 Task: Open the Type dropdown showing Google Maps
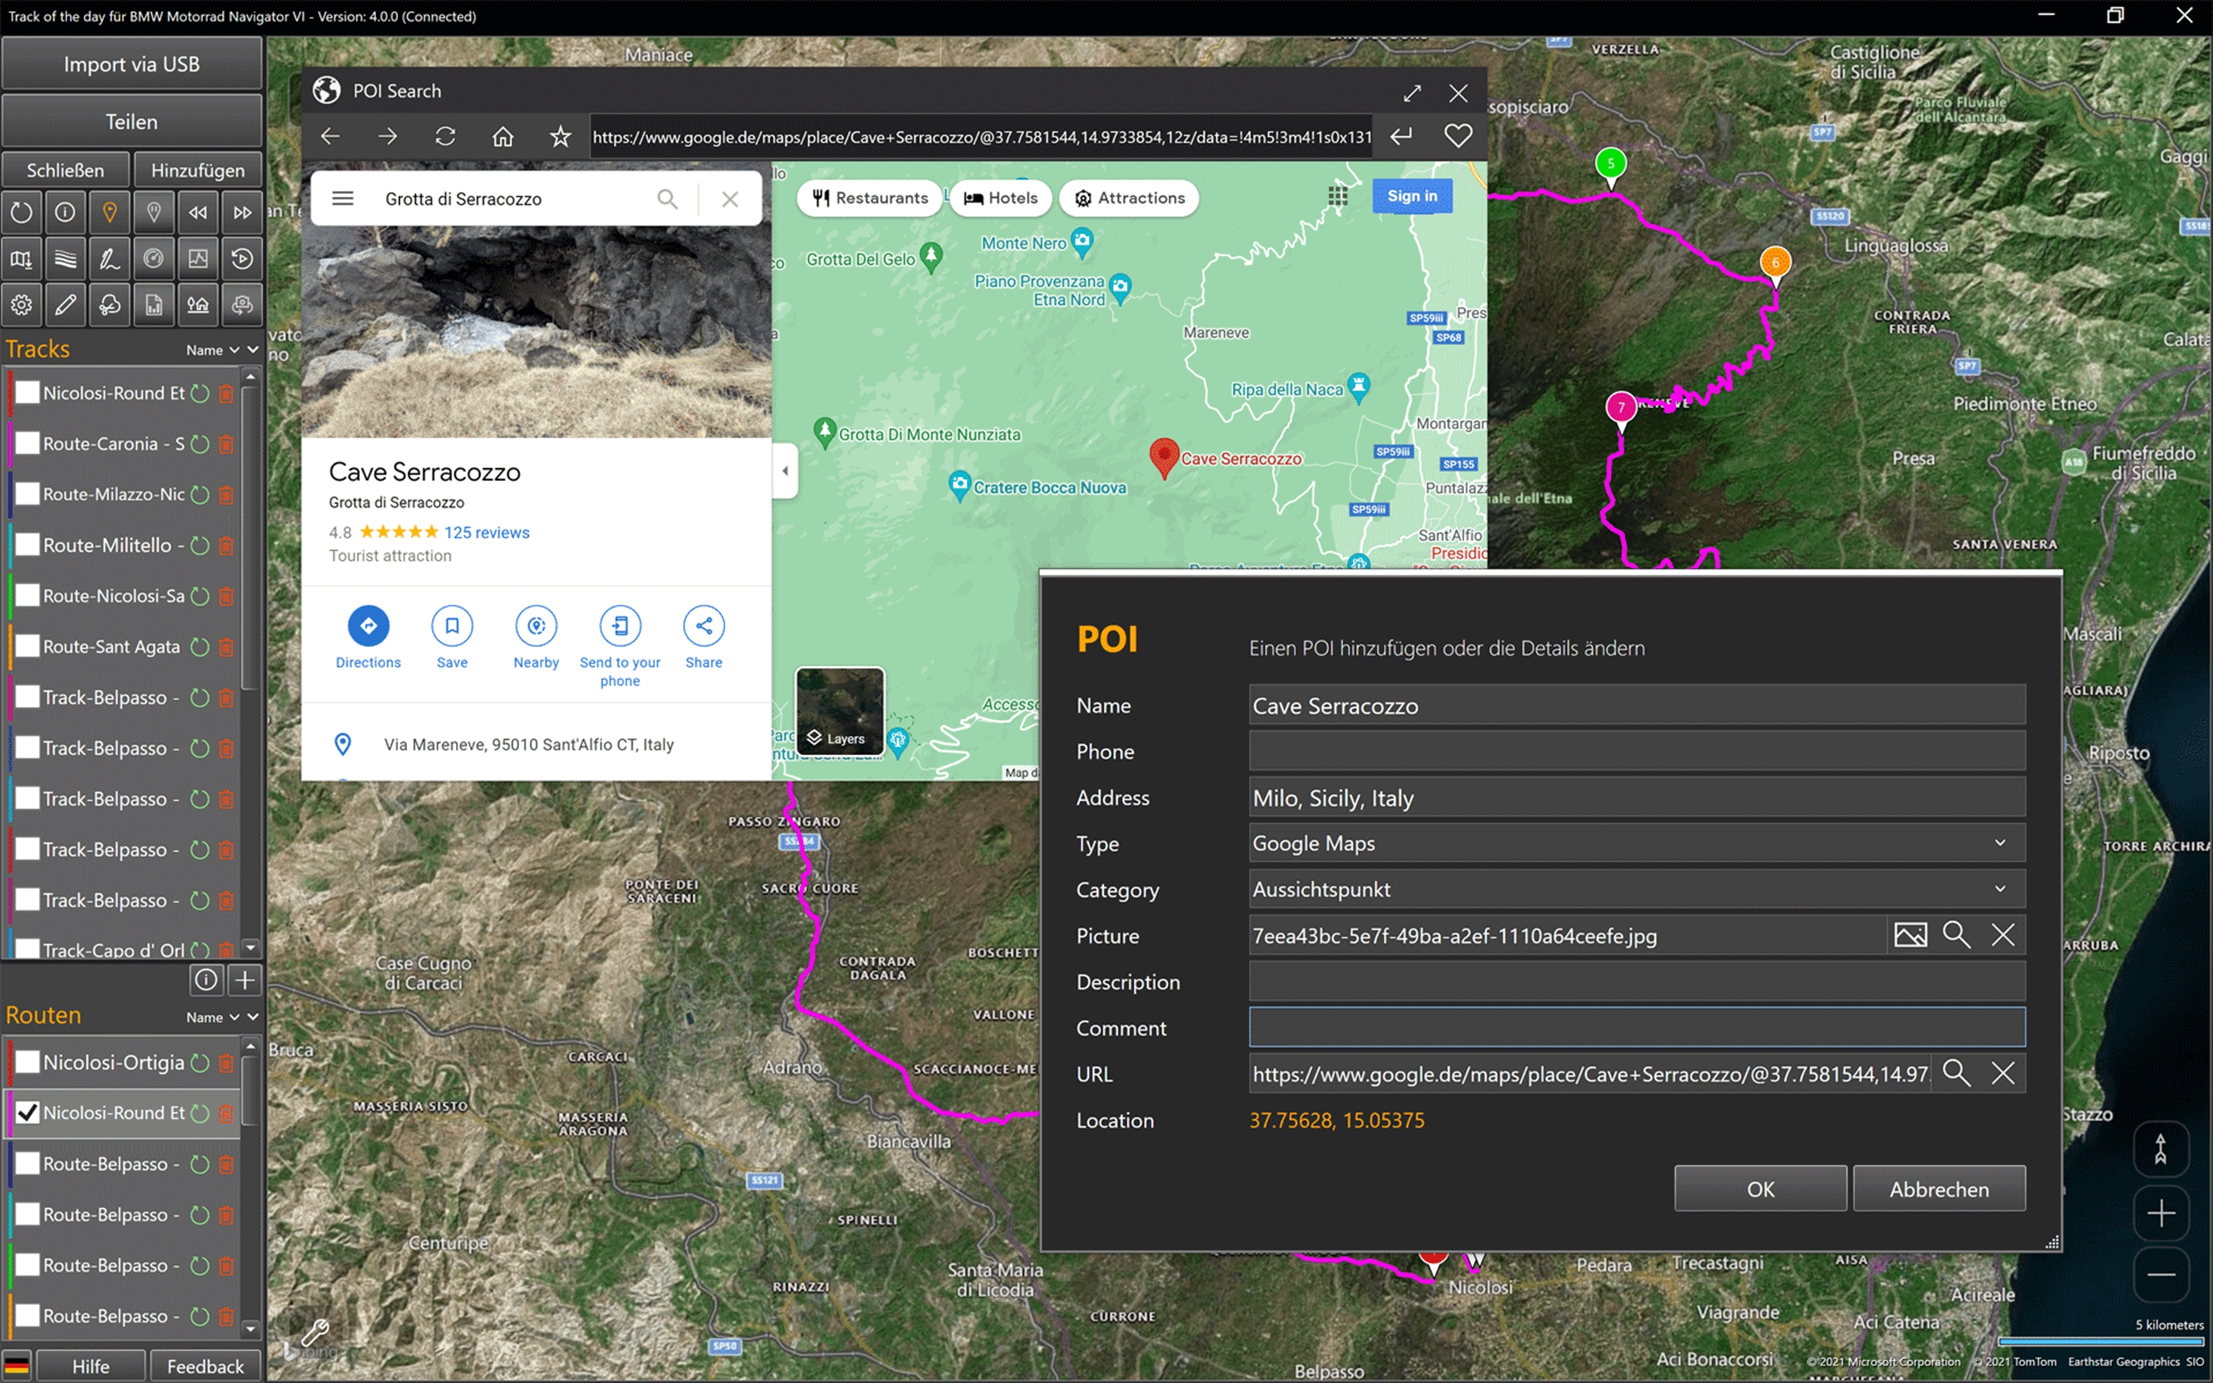tap(1636, 843)
